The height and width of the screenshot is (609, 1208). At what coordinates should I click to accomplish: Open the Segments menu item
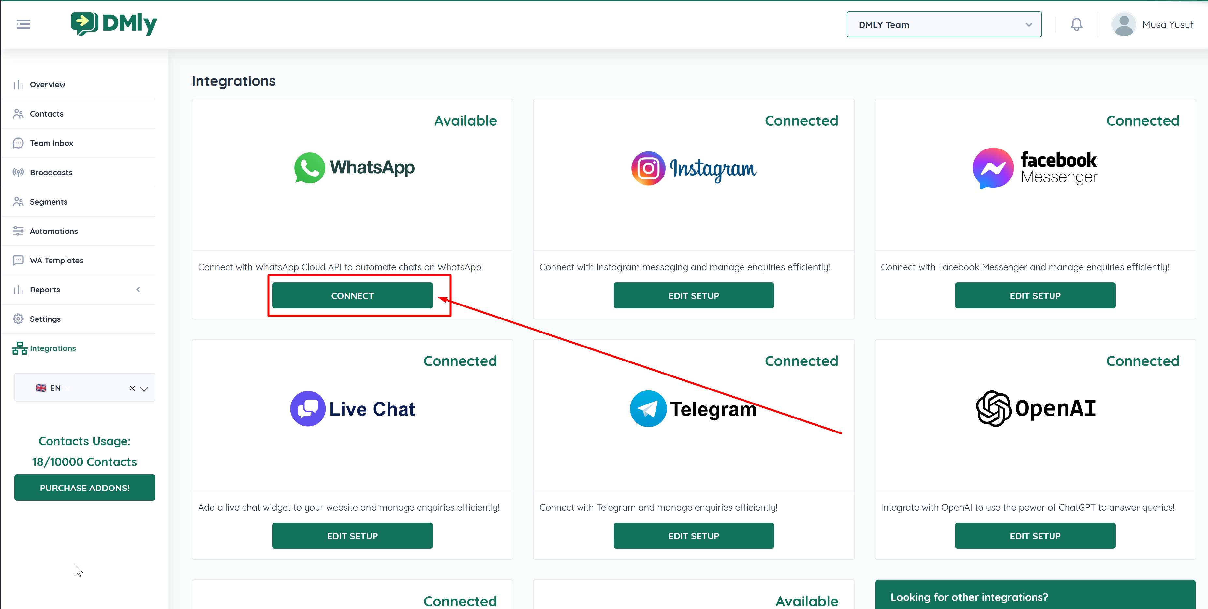tap(48, 202)
